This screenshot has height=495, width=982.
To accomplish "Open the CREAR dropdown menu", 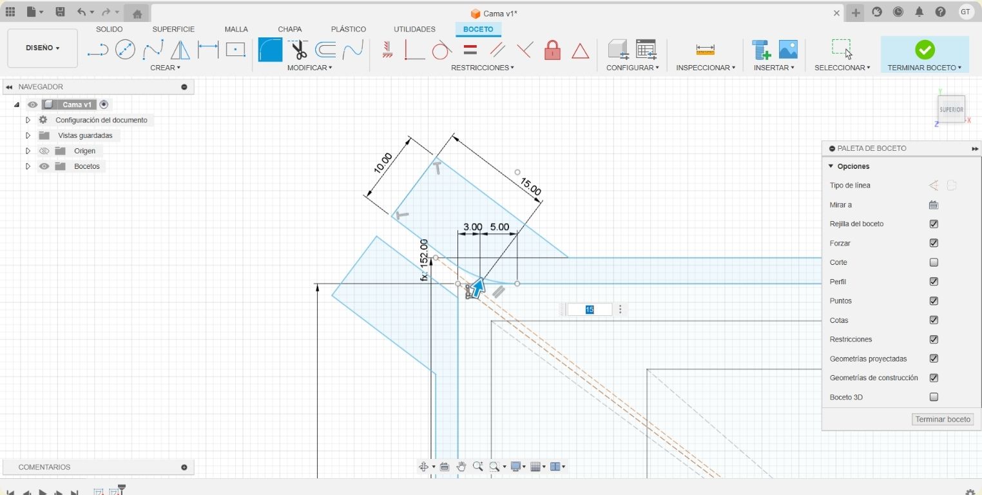I will (165, 68).
